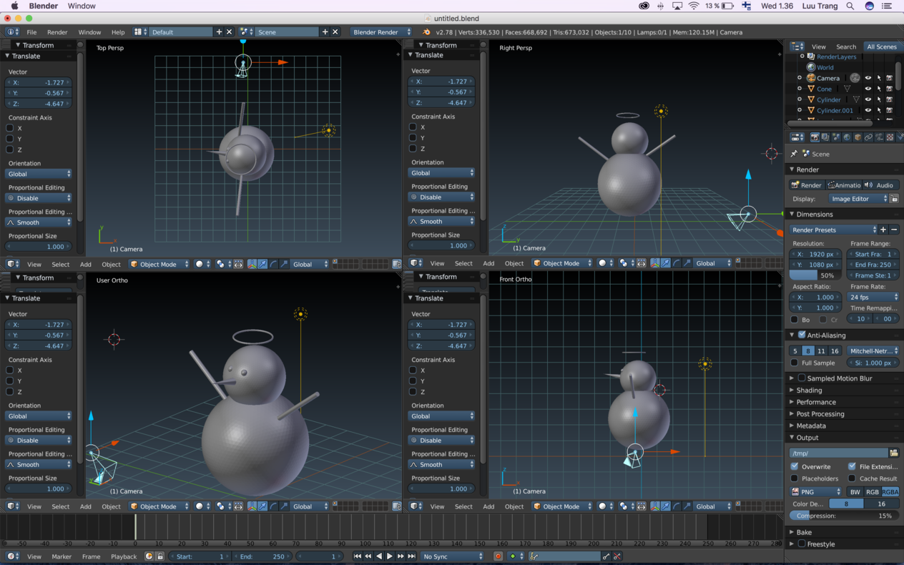Click the Animation render button
This screenshot has width=904, height=565.
(x=844, y=185)
